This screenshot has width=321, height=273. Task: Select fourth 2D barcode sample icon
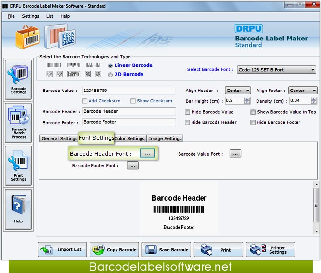(x=88, y=74)
